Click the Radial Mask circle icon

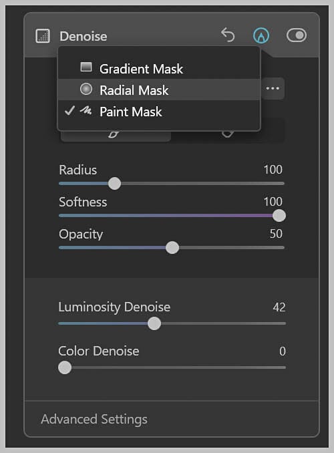click(86, 89)
